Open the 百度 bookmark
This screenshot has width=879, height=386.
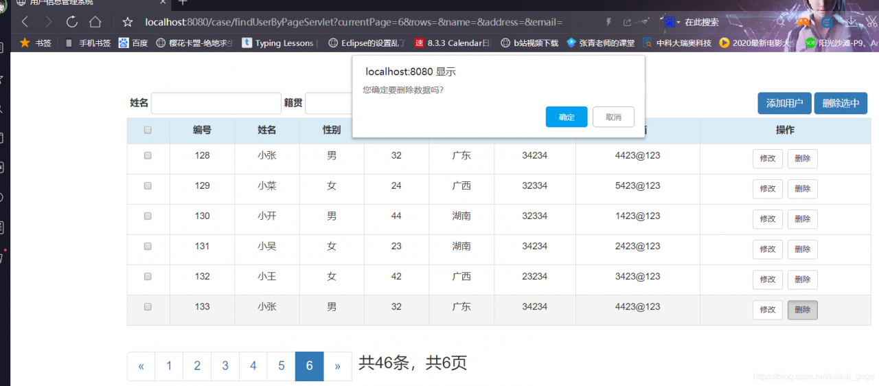pos(133,43)
